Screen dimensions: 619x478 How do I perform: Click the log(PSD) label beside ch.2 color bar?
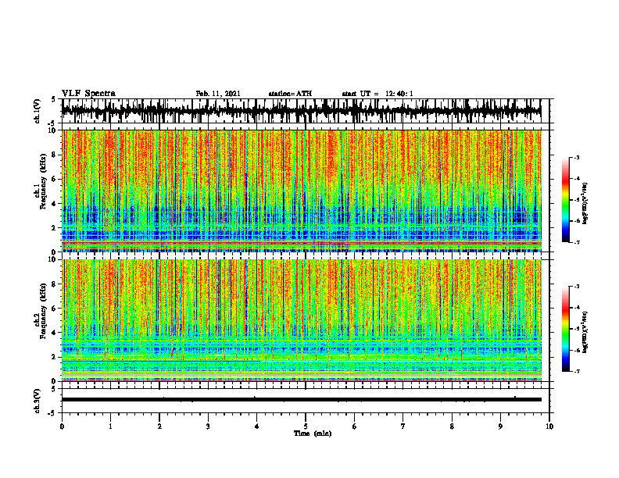(585, 333)
